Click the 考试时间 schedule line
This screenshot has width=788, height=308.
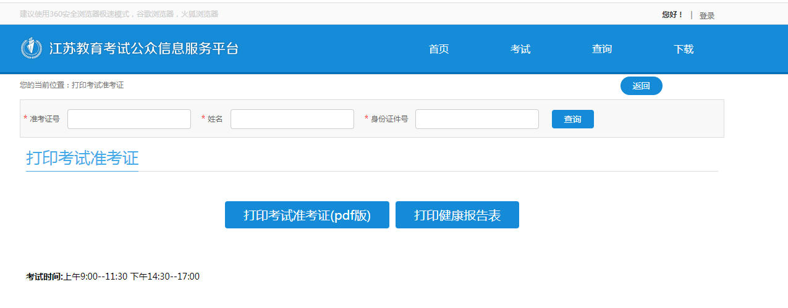click(x=112, y=277)
